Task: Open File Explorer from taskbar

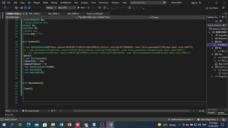Action: click(53, 125)
